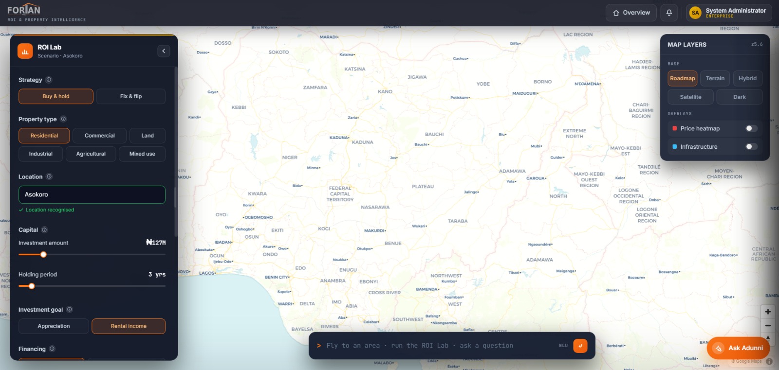This screenshot has height=370, width=779.
Task: Switch base map to Satellite
Action: point(691,97)
